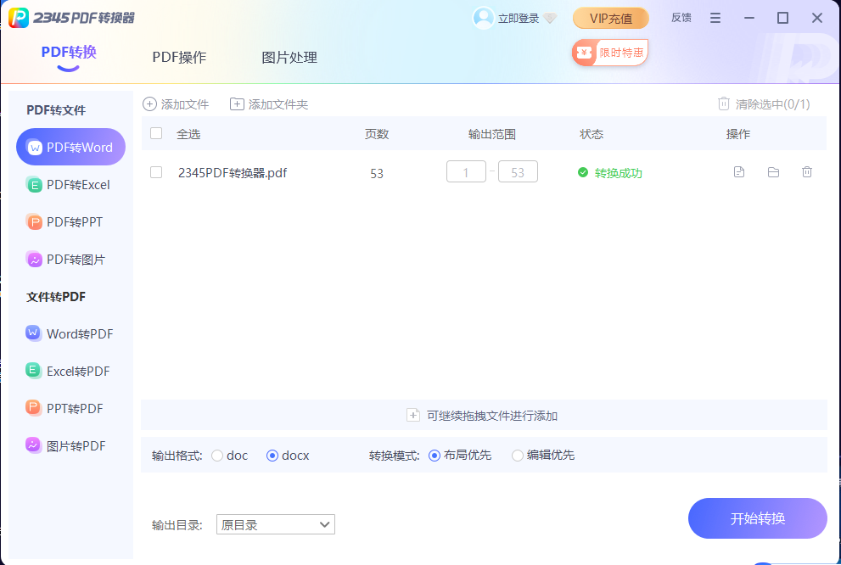Open output folder for 2345PDF转换器.pdf
The image size is (841, 565).
[773, 172]
